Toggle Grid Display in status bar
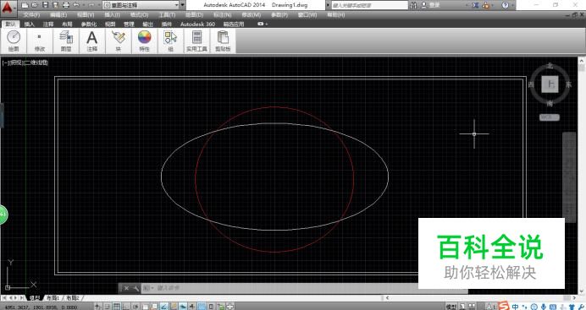586x310 pixels. pyautogui.click(x=117, y=307)
